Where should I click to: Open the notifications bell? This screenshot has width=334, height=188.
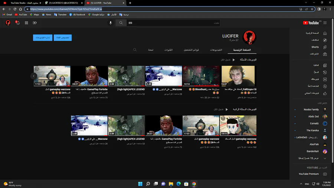[x=17, y=23]
